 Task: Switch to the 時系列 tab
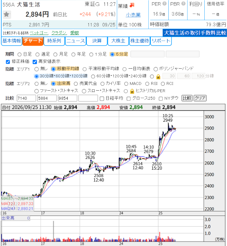(54, 41)
